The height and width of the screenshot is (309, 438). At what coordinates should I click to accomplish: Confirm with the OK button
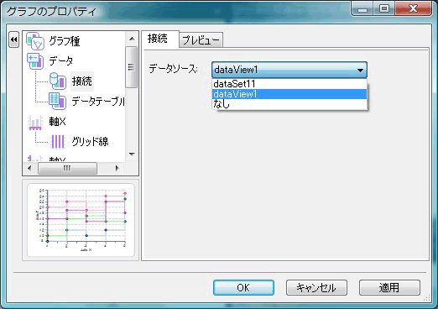click(243, 288)
